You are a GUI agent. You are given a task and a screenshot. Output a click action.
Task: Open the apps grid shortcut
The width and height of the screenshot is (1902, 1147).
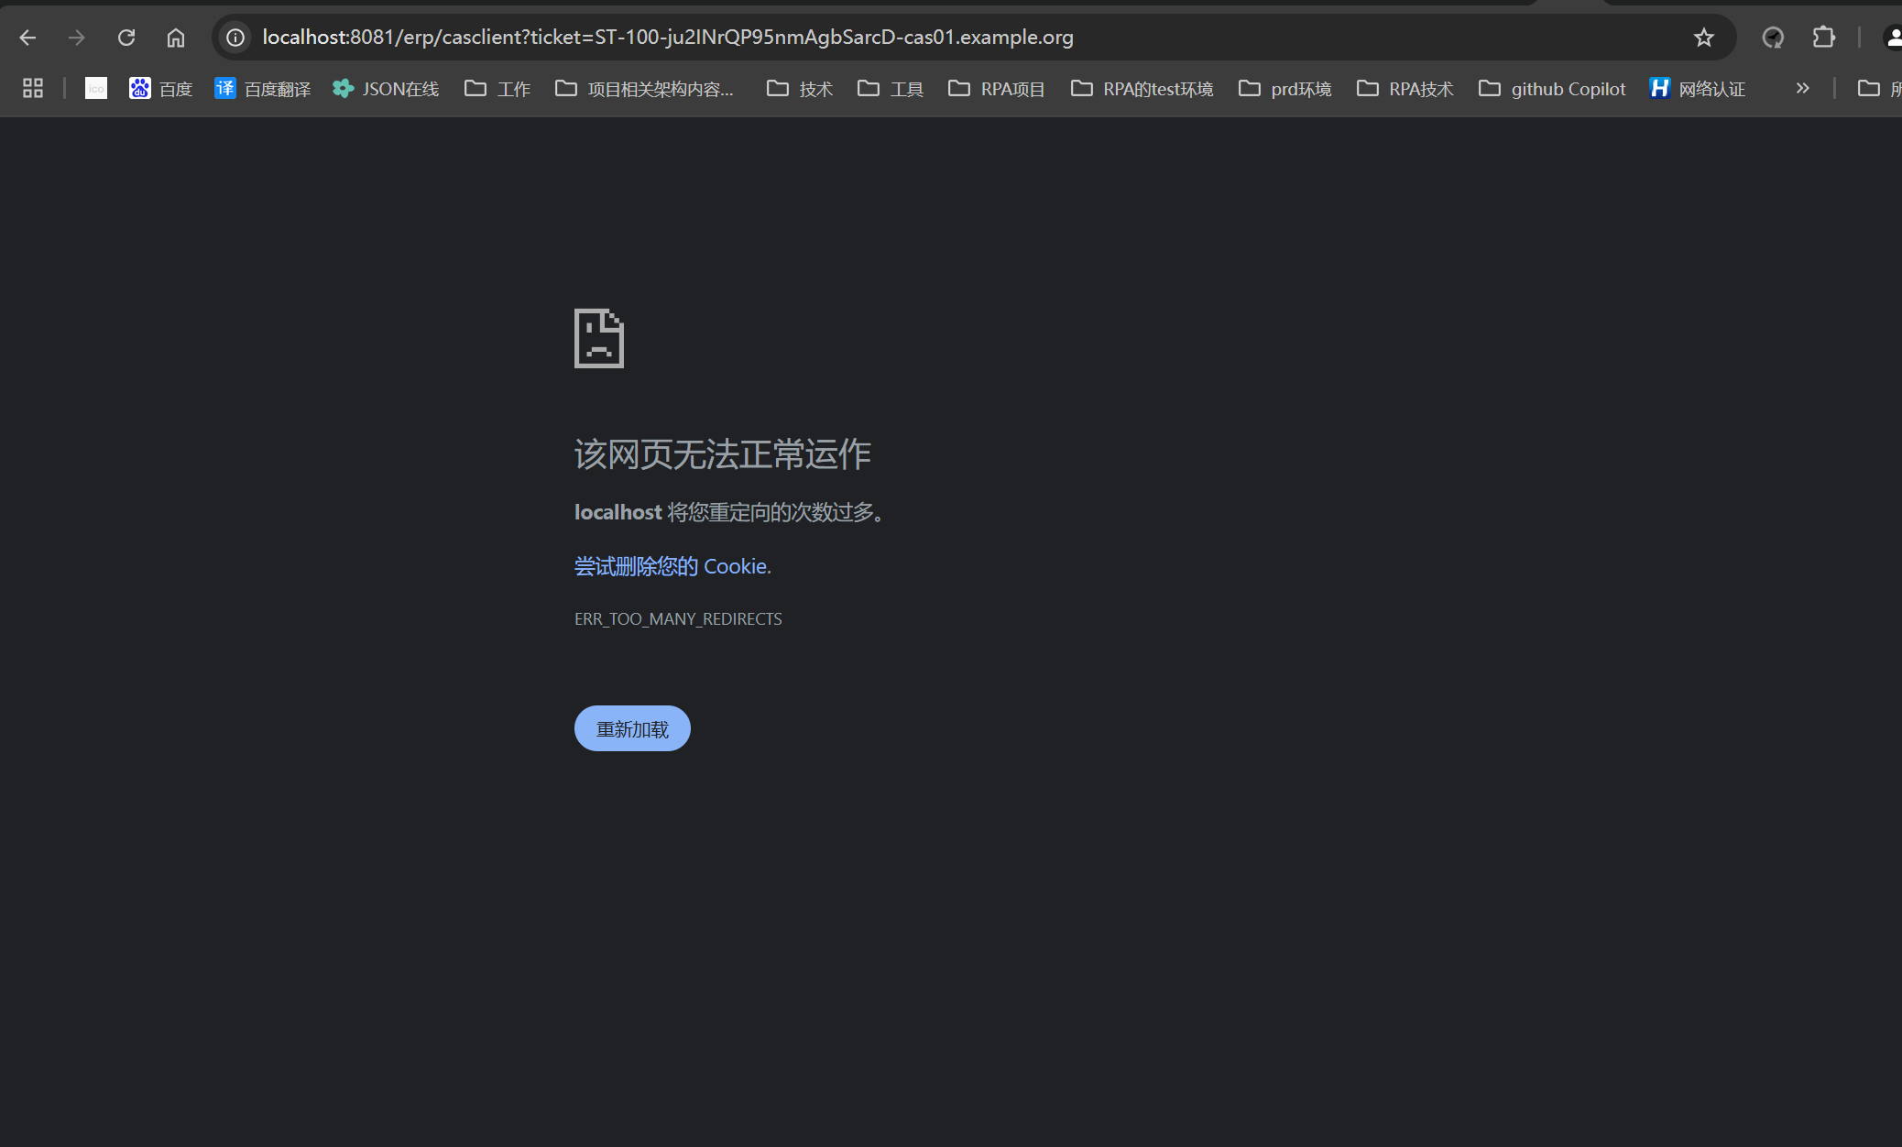point(33,88)
